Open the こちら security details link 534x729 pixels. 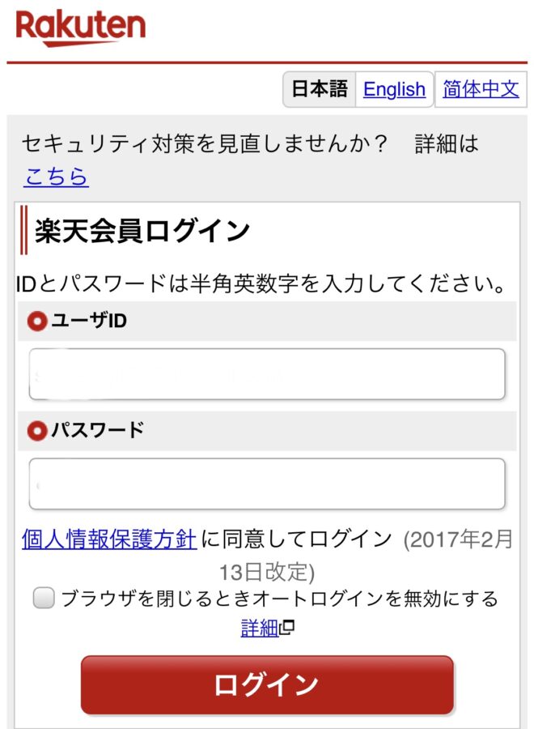pos(56,177)
